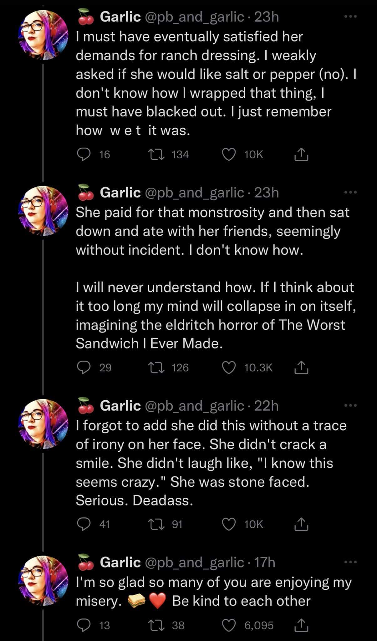
Task: Retweet the "Be kind to each other" tweet
Action: tap(156, 625)
